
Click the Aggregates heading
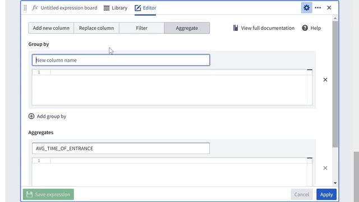41,132
